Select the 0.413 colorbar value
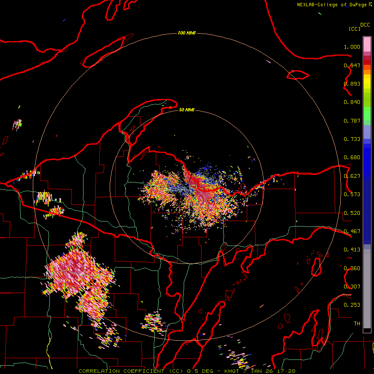 352,250
